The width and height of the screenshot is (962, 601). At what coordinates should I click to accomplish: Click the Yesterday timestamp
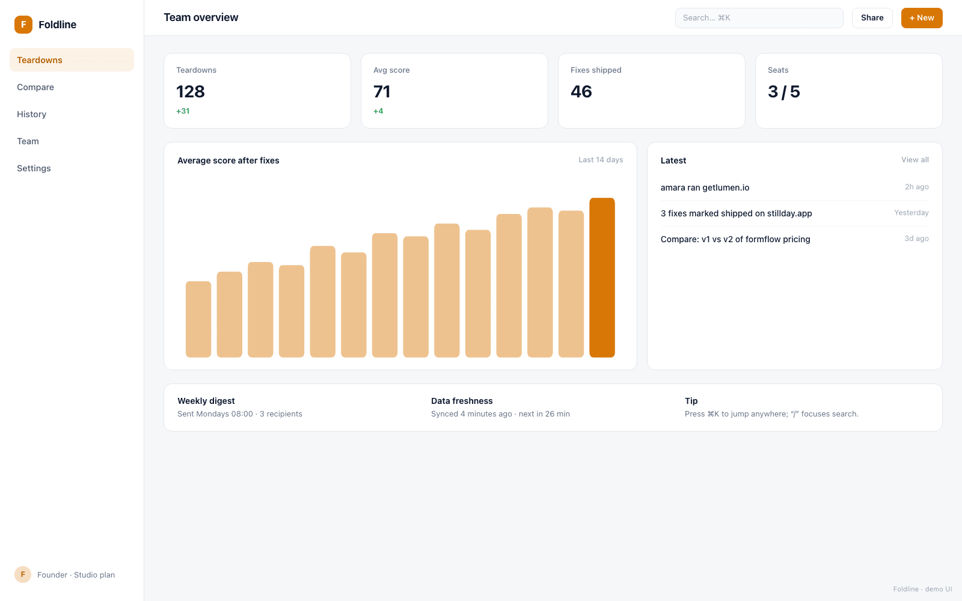click(x=911, y=213)
